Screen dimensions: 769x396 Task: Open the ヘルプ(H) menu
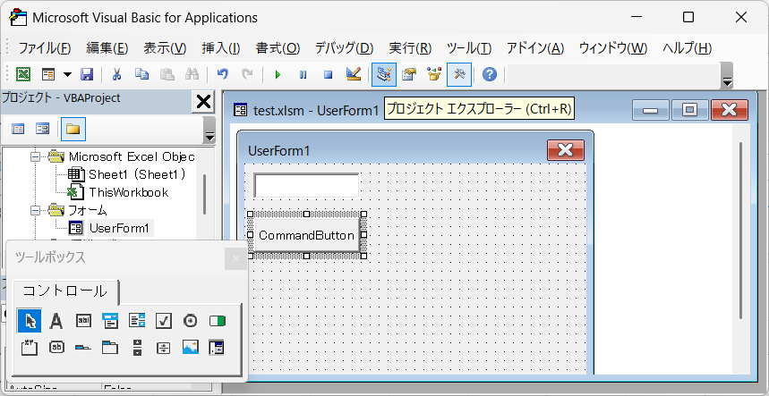click(x=688, y=48)
